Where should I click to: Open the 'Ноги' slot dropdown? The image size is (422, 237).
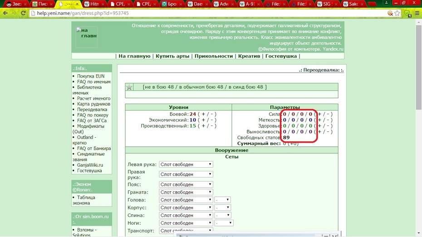coord(186,223)
